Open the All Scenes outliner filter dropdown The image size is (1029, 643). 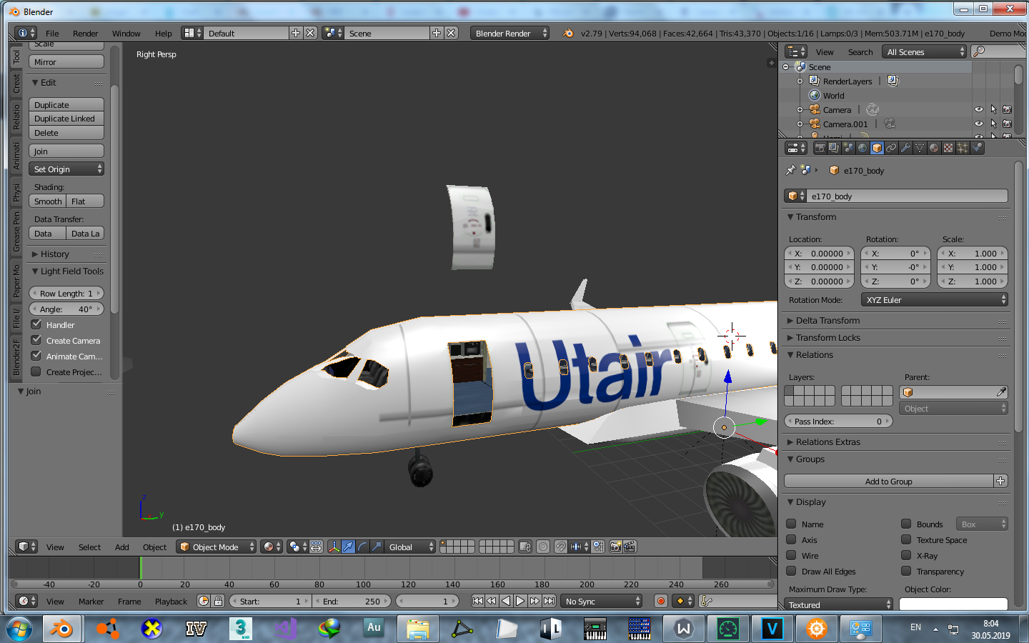point(925,51)
